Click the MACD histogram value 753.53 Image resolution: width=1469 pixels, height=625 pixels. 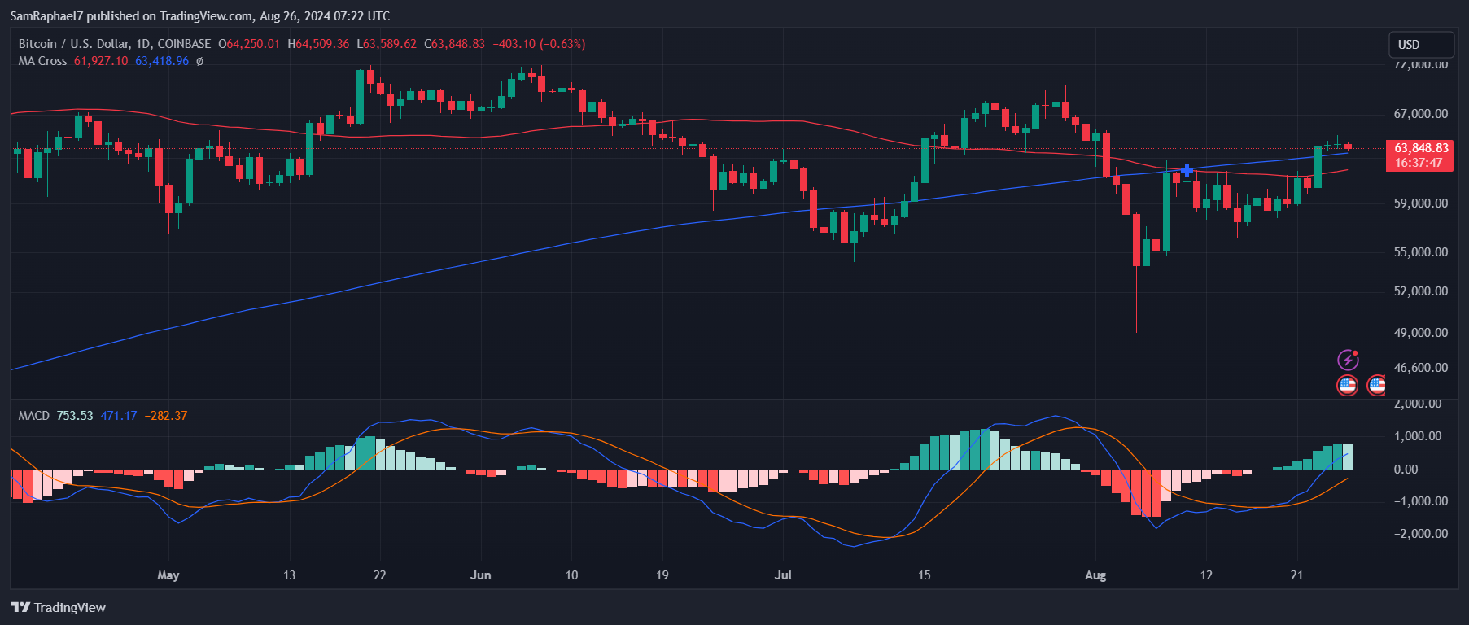pyautogui.click(x=75, y=416)
